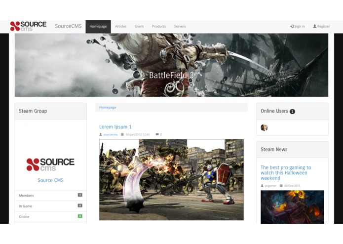
Task: Select the Homepage navigation tab
Action: pos(98,27)
